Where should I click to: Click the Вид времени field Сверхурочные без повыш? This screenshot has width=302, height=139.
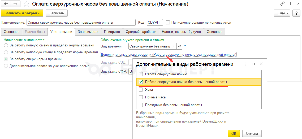[150, 46]
